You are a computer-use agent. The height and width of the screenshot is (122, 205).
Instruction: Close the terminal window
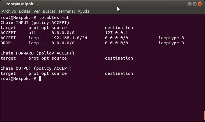[200, 4]
